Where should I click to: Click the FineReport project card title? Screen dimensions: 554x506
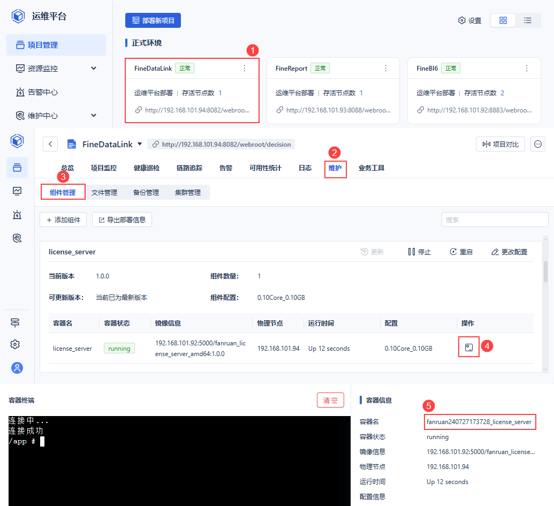click(x=292, y=69)
